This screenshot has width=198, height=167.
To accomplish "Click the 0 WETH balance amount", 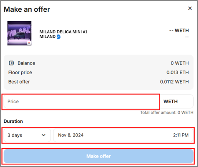I will point(180,63).
